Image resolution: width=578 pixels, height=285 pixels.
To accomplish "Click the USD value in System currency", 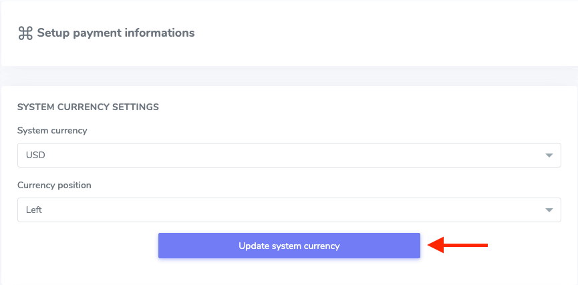I will [35, 156].
